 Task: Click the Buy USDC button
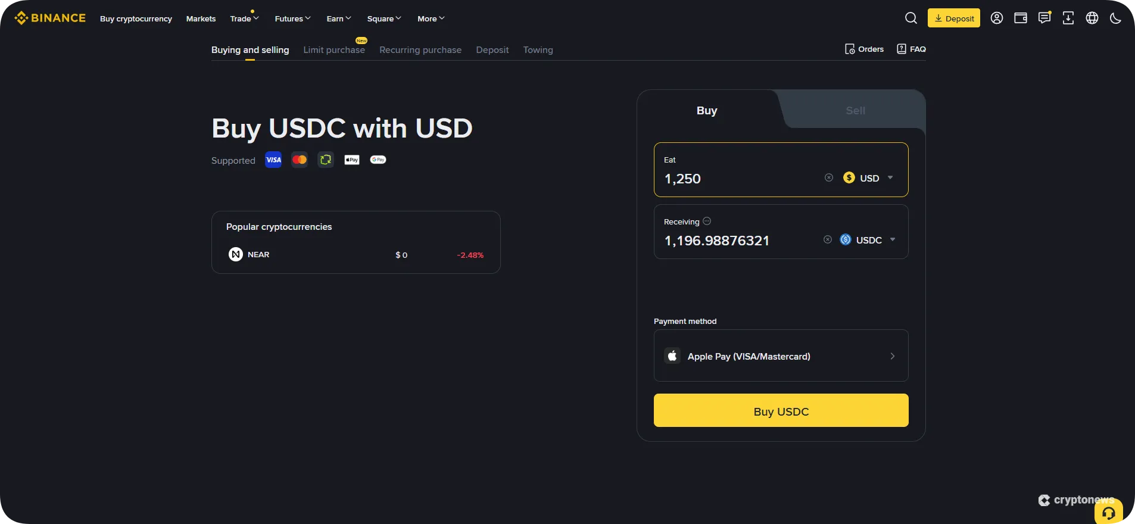click(781, 410)
